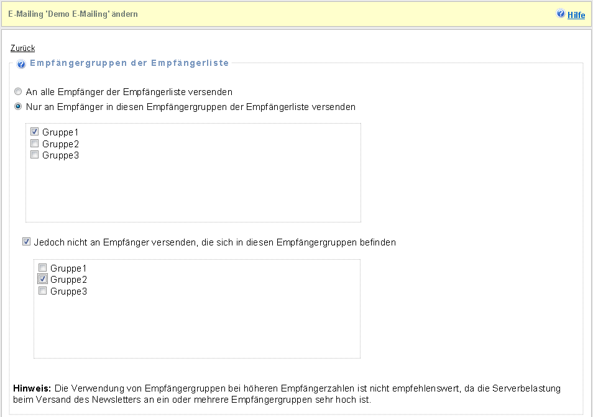Image resolution: width=593 pixels, height=417 pixels.
Task: Check Gruppe3 checkbox in the upper group list
Action: point(35,155)
